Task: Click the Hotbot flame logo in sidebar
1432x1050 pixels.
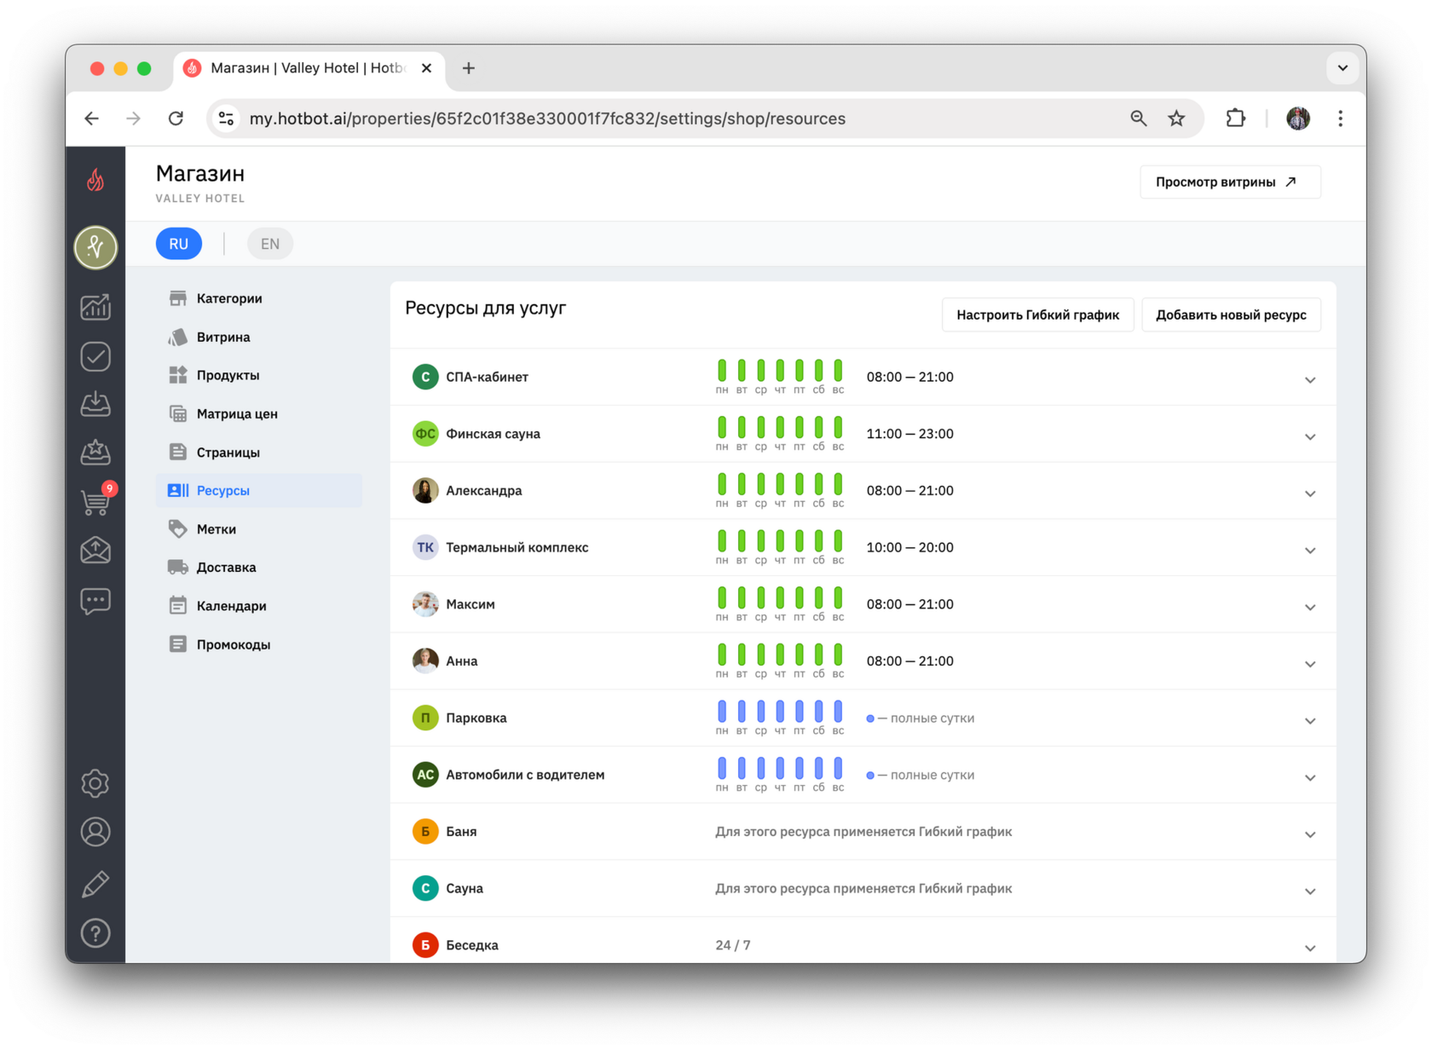Action: click(x=95, y=180)
